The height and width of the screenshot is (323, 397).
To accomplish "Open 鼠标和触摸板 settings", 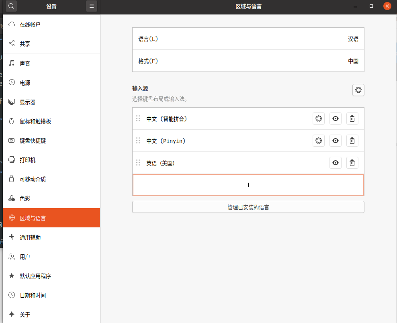I will point(51,121).
